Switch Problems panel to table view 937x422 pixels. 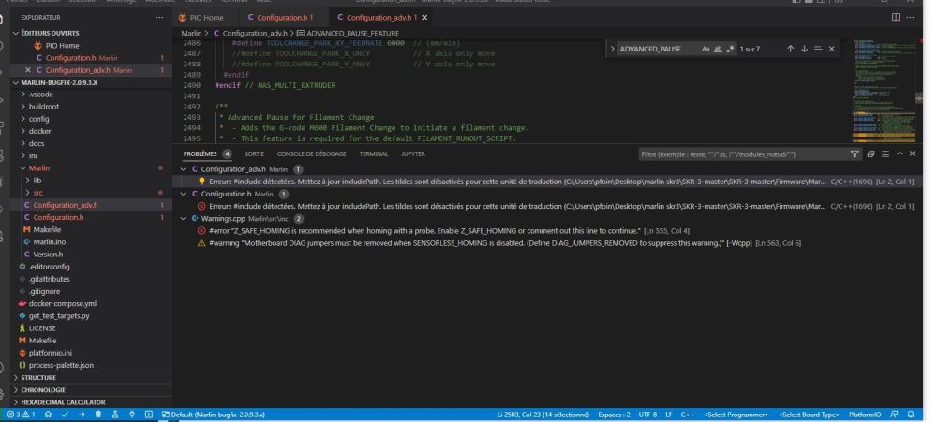coord(885,154)
